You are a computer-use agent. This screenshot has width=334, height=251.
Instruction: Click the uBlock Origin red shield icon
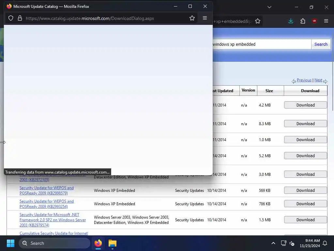(314, 21)
